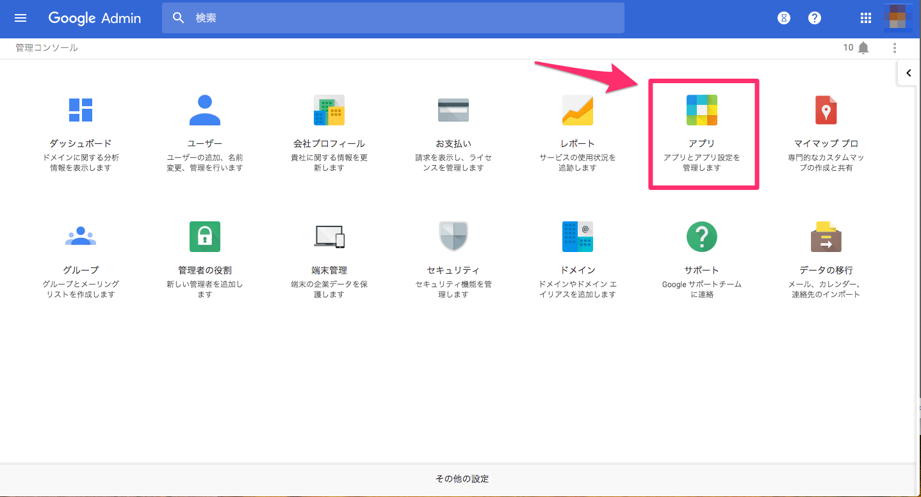Open the Google apps grid launcher
The height and width of the screenshot is (497, 921).
866,18
